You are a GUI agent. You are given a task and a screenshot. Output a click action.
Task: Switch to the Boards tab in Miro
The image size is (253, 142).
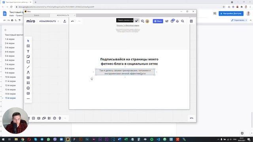coord(37,15)
